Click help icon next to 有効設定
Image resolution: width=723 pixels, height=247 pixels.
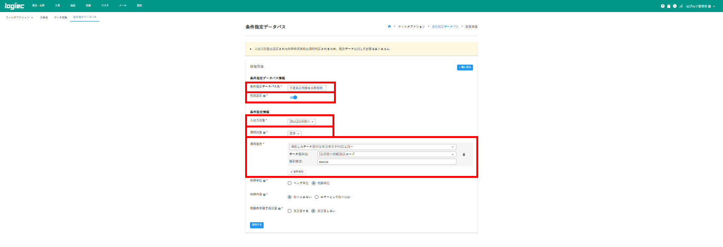(x=264, y=96)
